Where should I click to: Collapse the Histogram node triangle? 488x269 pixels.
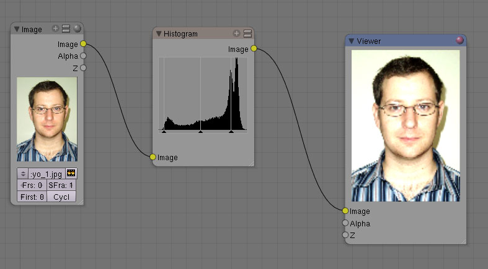(x=159, y=33)
